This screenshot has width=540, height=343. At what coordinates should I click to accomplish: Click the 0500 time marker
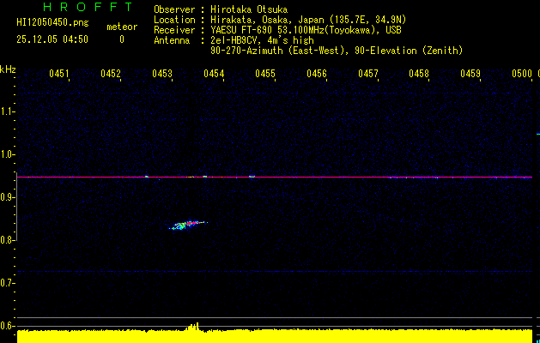pos(522,75)
